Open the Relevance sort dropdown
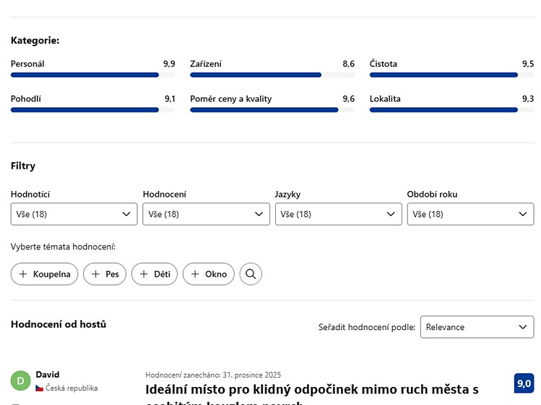The width and height of the screenshot is (541, 405). [x=477, y=327]
